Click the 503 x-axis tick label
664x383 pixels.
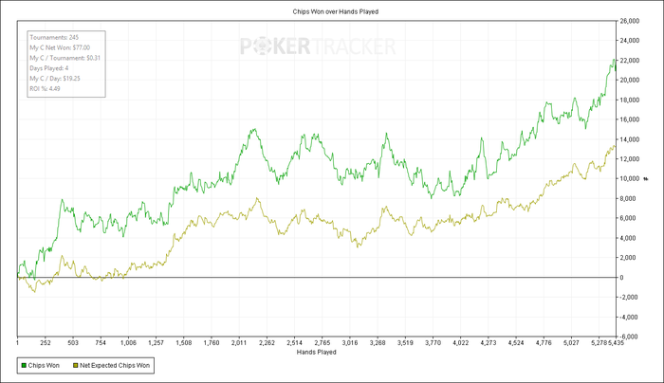pos(73,343)
